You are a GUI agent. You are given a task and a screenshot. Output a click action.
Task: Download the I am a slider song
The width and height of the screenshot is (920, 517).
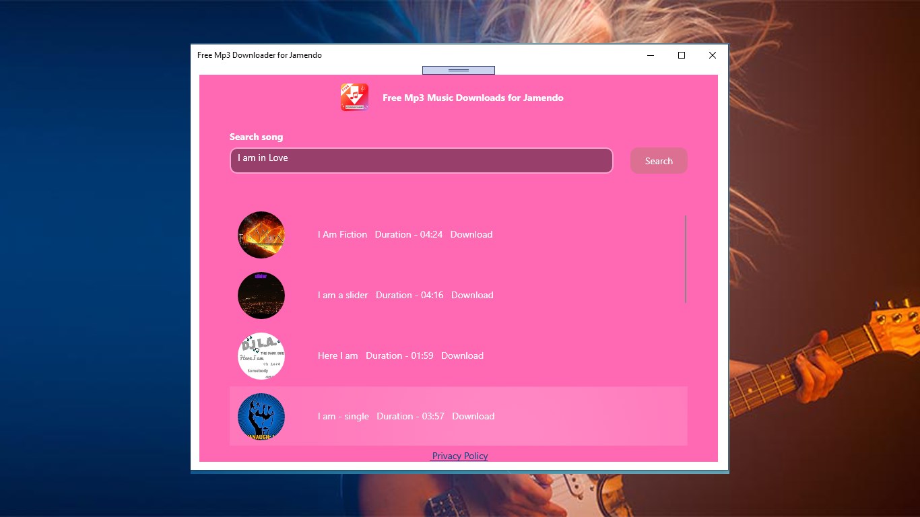click(472, 295)
